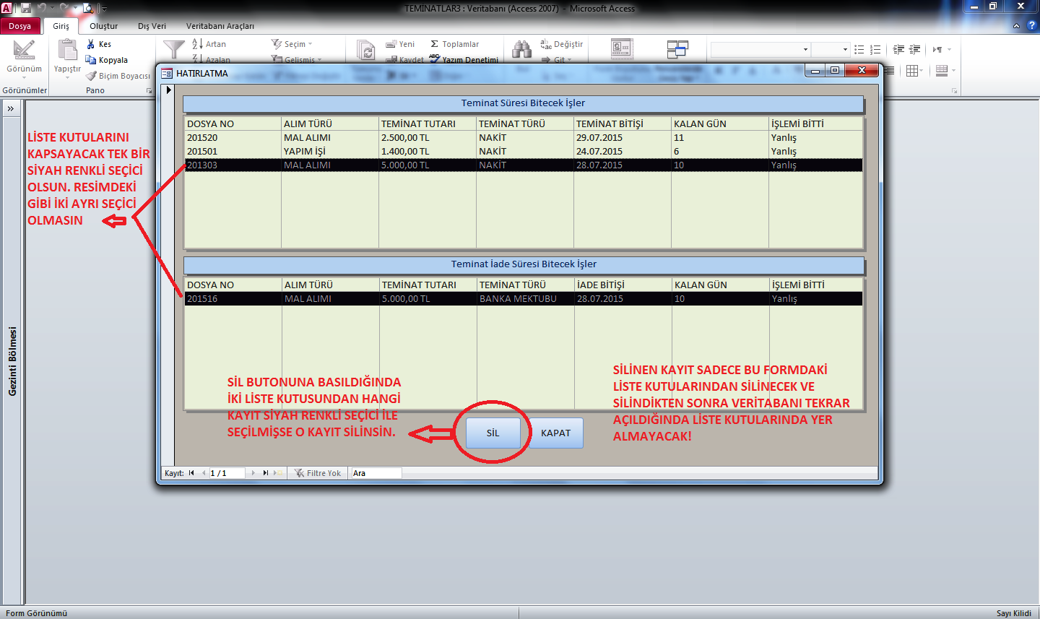The width and height of the screenshot is (1040, 619).
Task: Expand the Gezinti Bölmesi navigation pane
Action: (11, 108)
